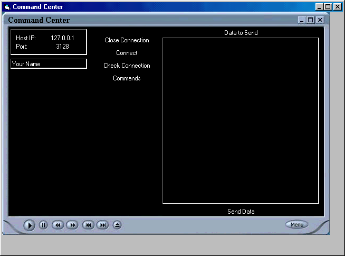The height and width of the screenshot is (256, 345).
Task: Open the Menu button
Action: pos(296,225)
